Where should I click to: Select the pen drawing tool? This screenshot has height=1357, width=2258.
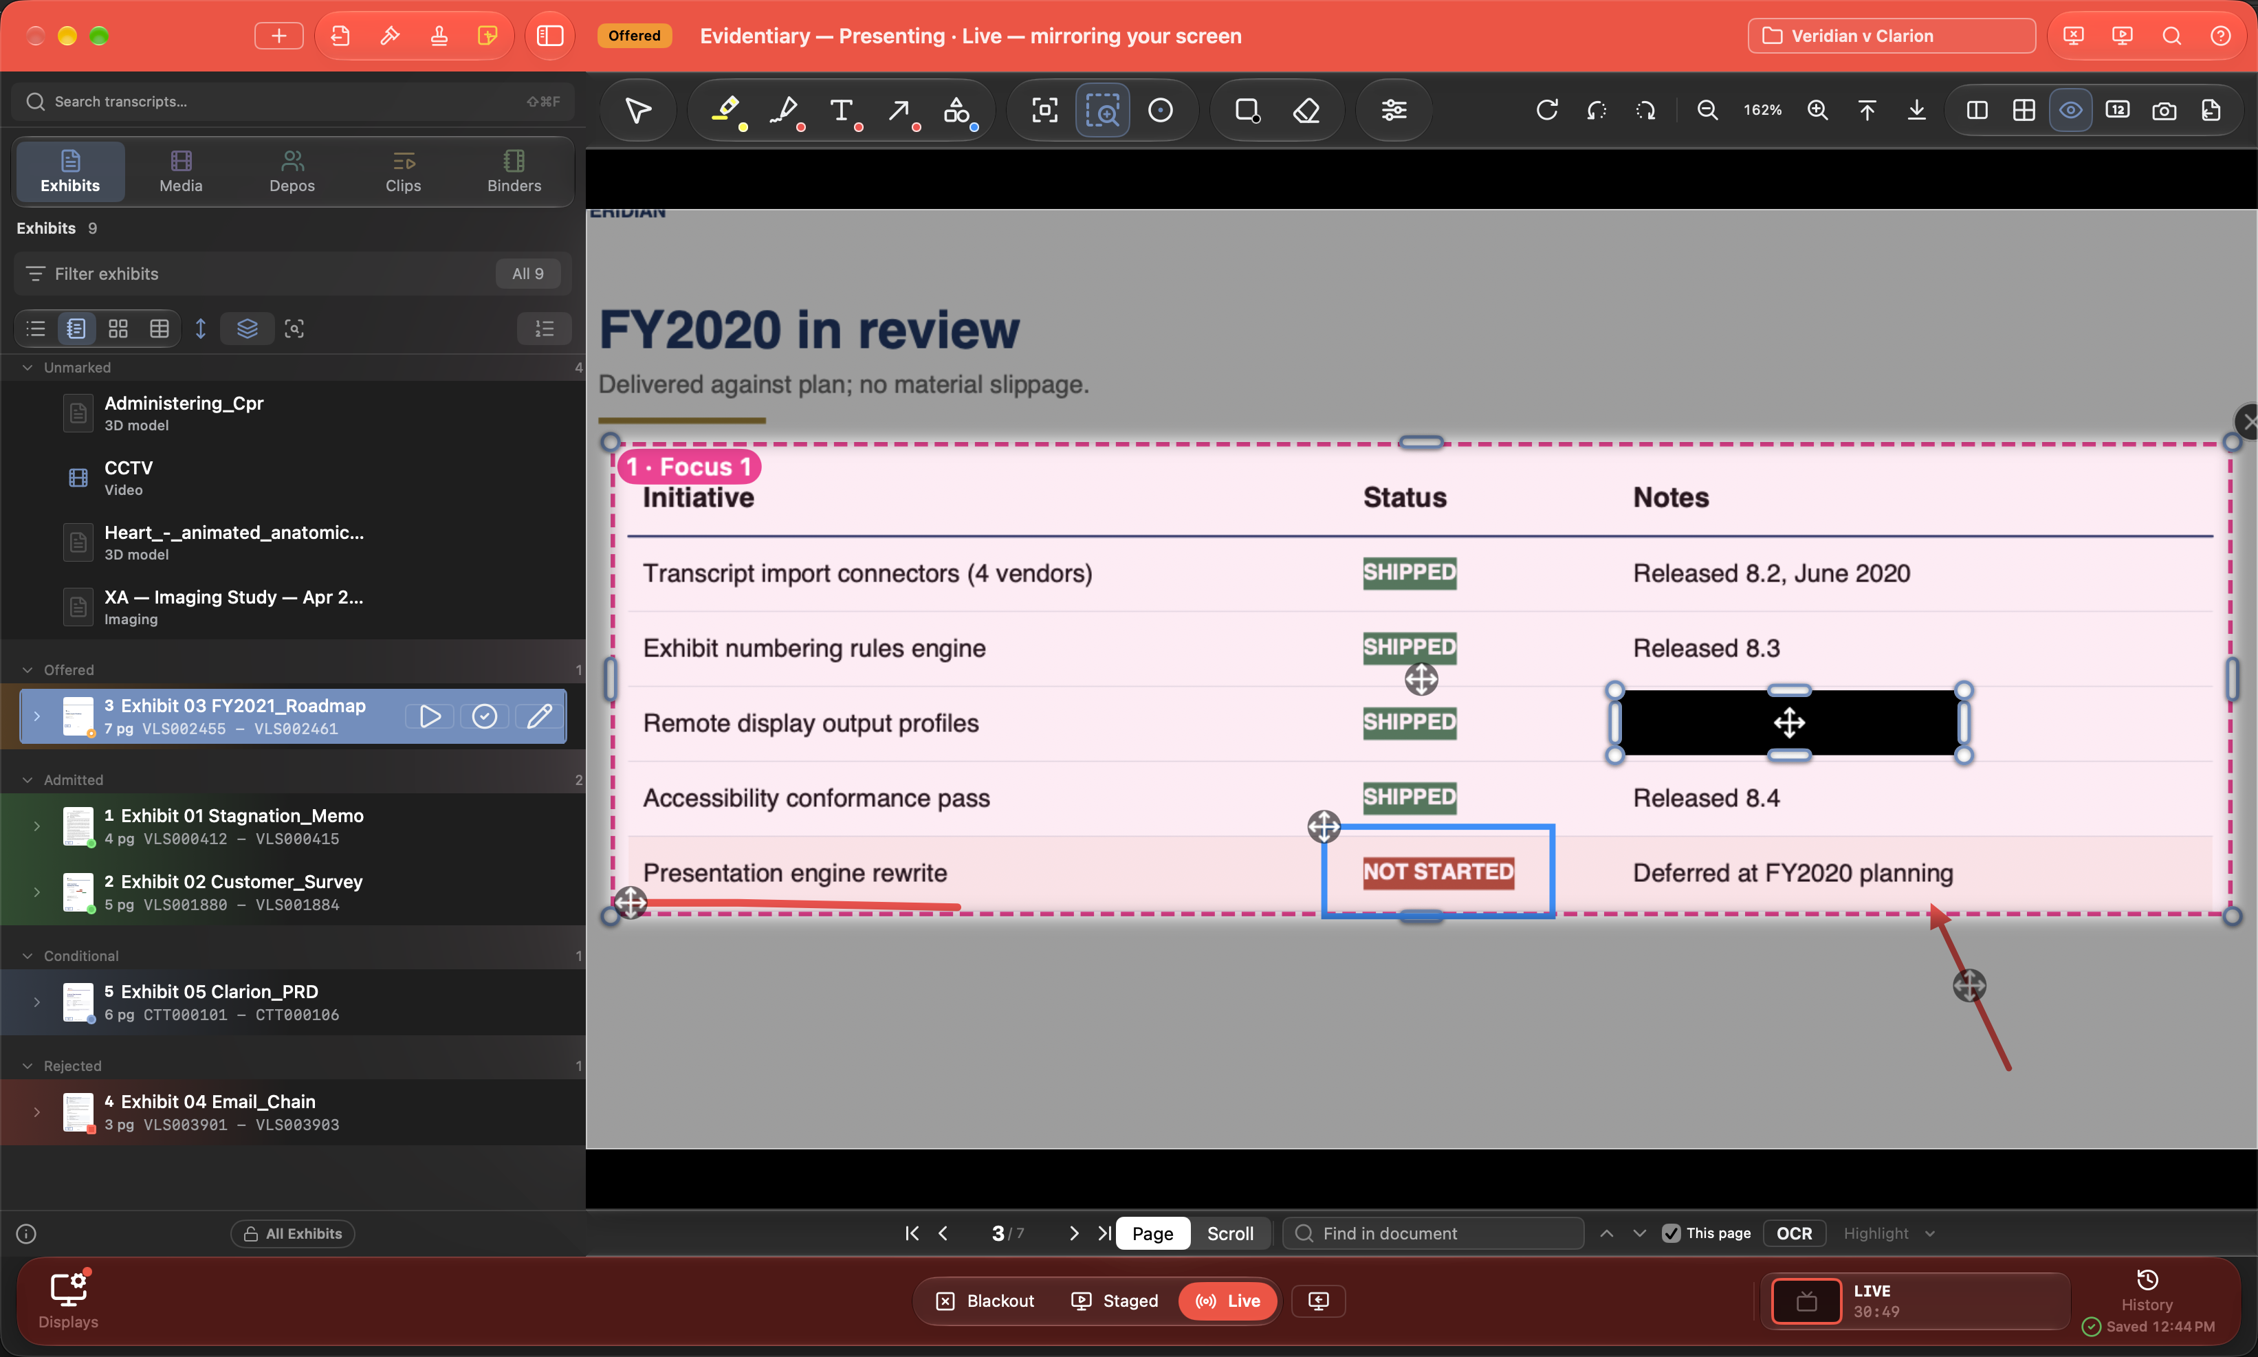tap(784, 111)
